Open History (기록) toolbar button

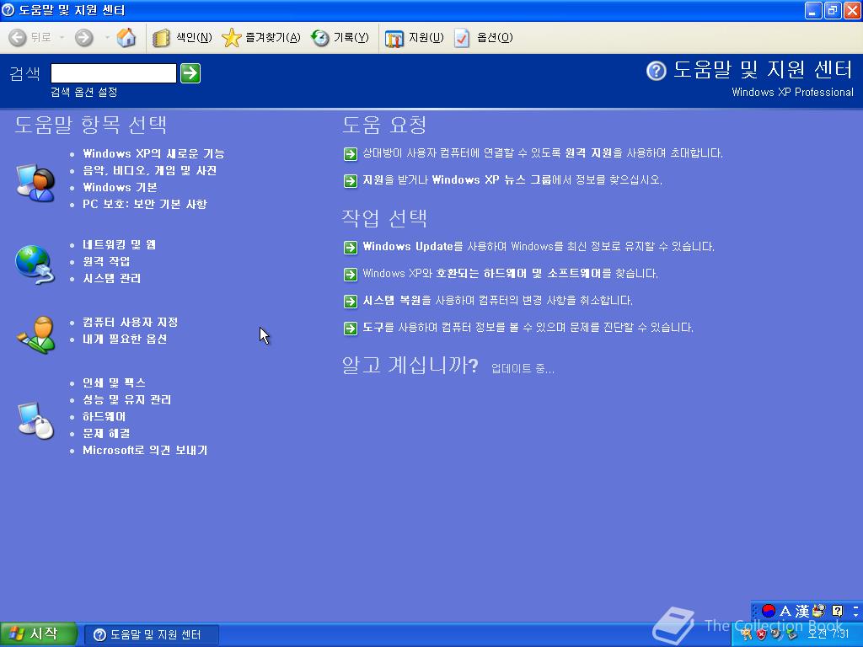[340, 37]
